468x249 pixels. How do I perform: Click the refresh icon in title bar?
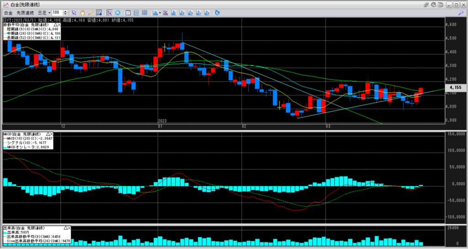(434, 4)
